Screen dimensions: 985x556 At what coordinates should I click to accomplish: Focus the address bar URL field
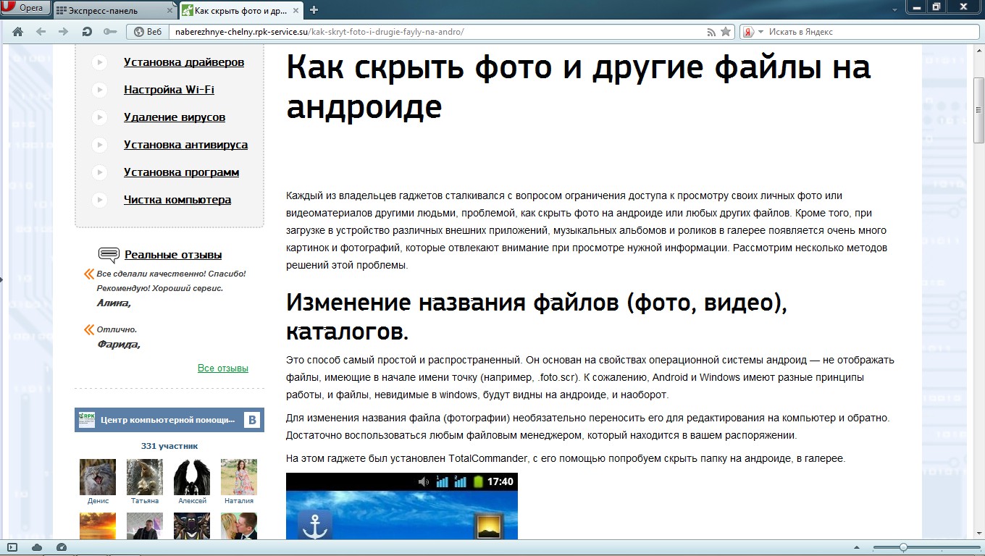point(437,32)
